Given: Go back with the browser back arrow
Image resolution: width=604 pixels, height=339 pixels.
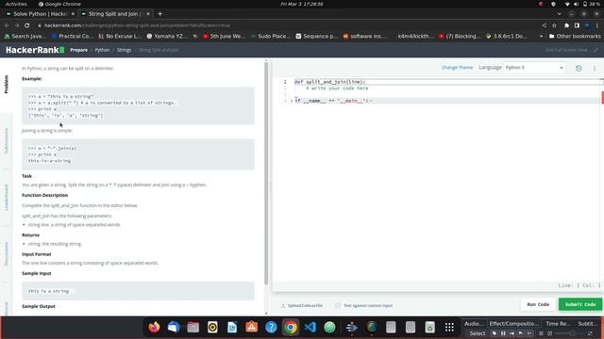Looking at the screenshot, I should (7, 25).
